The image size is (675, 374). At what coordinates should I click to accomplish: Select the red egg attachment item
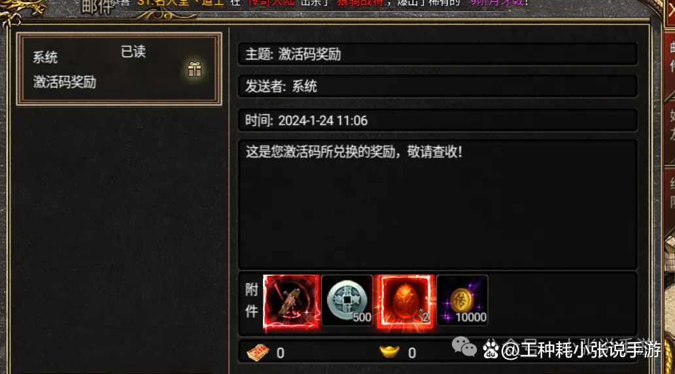405,301
